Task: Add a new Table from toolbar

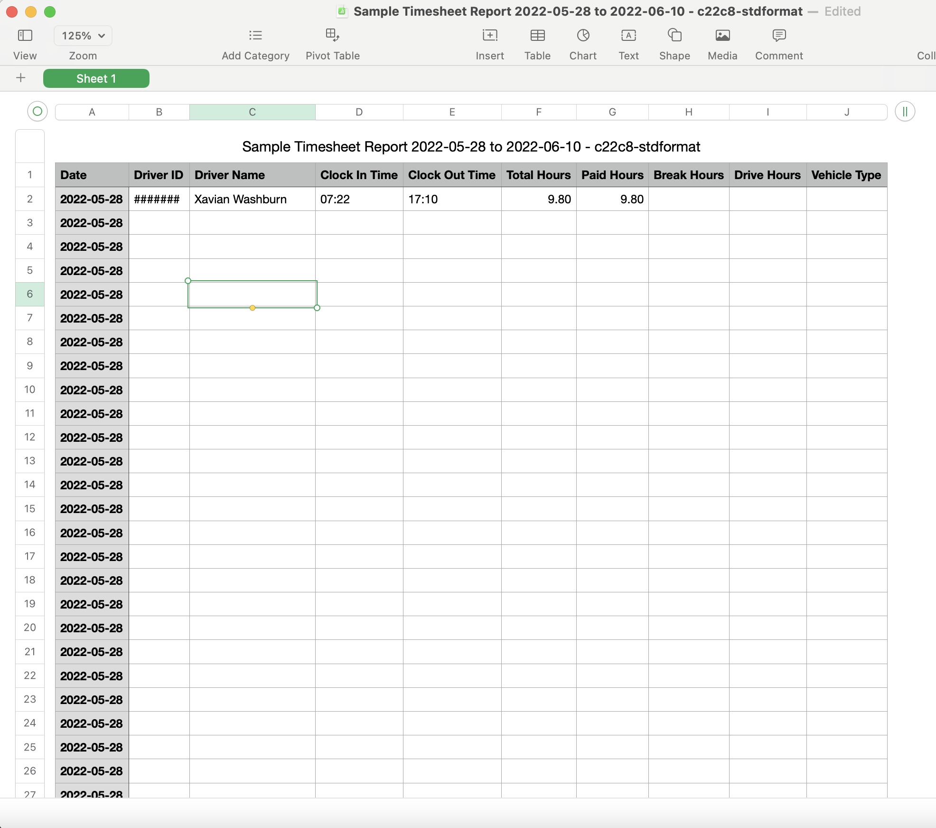Action: click(537, 36)
